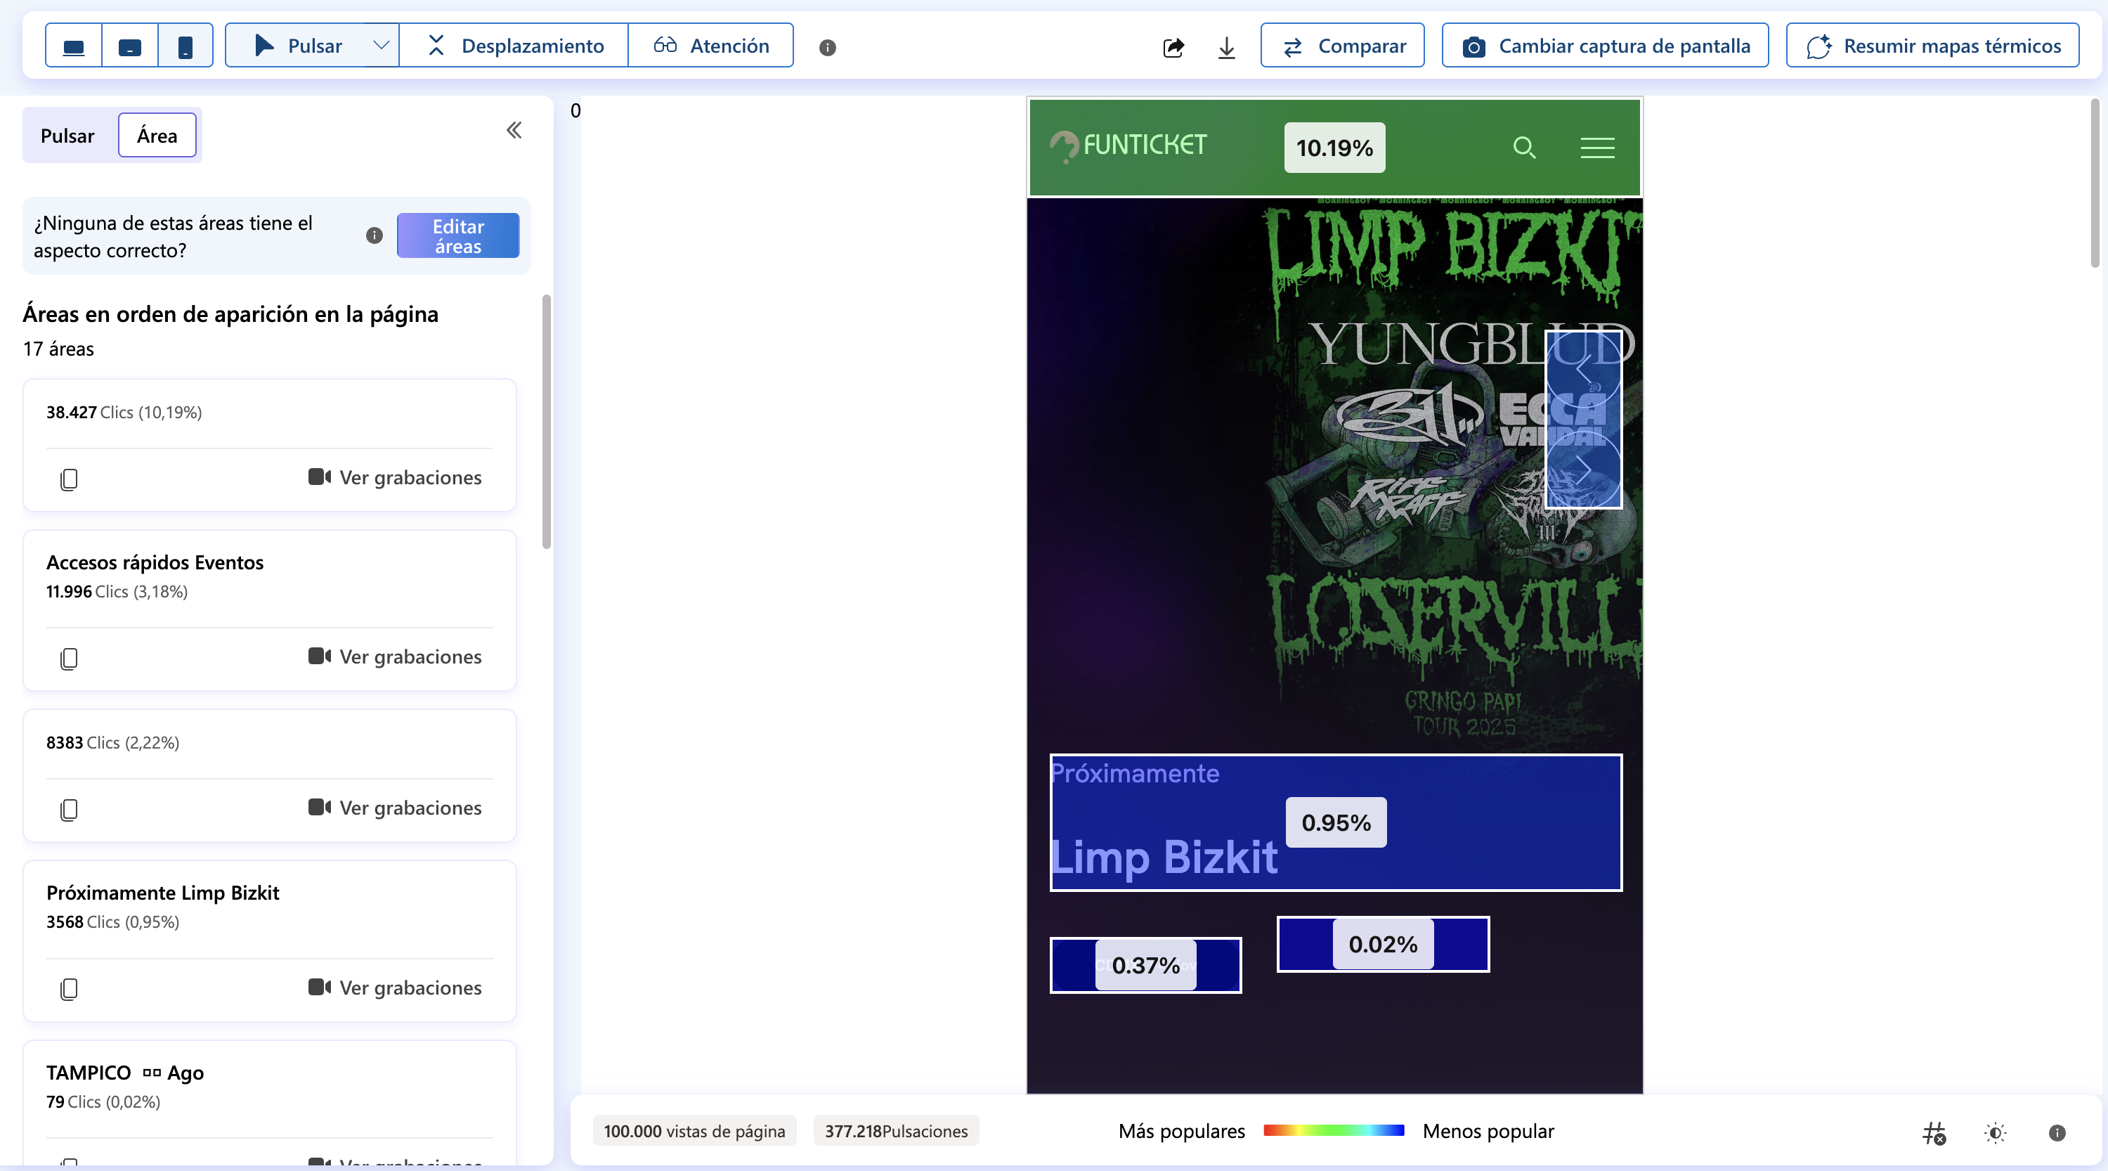Click the copy icon under 38.427 Clics

(69, 479)
